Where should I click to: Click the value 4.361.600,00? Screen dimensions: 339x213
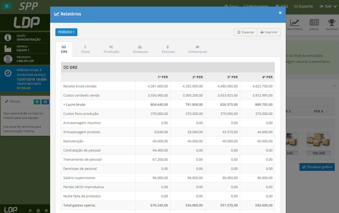pos(158,86)
